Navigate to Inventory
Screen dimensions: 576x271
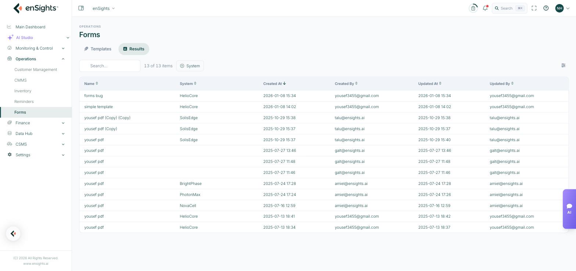click(23, 91)
